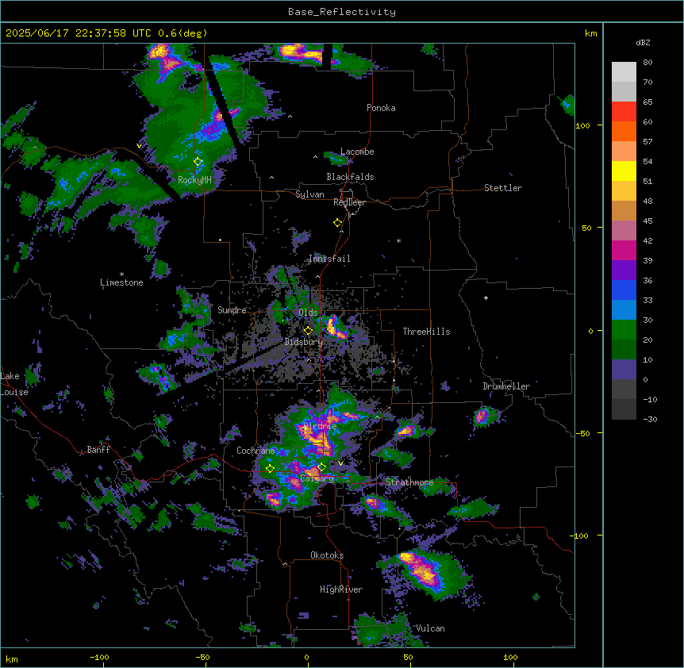The image size is (684, 668).
Task: Click the Blackfalds label
Action: (x=350, y=177)
